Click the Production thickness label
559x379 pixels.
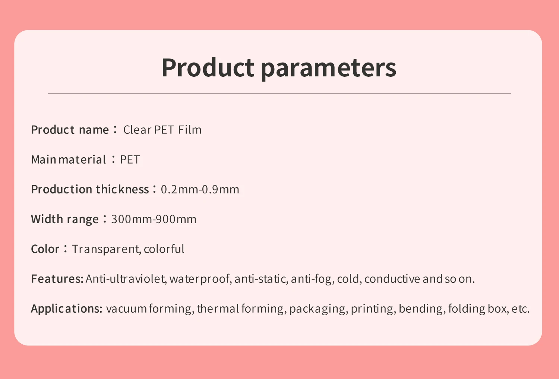(90, 189)
